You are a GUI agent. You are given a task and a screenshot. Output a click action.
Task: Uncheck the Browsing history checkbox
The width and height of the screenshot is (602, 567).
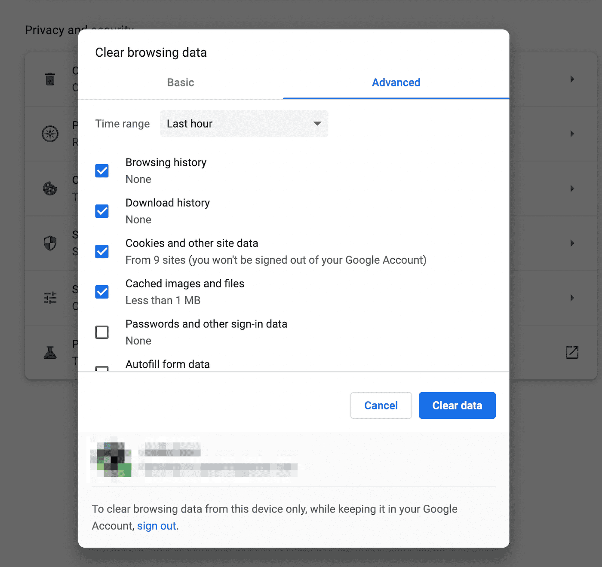tap(101, 171)
